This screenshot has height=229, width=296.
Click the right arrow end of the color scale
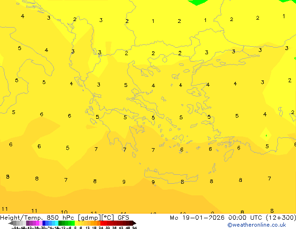[x=134, y=223]
